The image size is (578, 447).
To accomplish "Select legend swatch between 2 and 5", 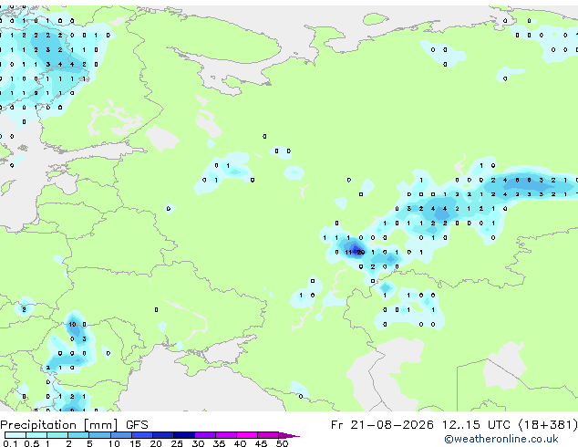I will point(78,435).
